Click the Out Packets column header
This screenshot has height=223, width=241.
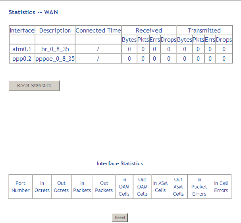[104, 186]
